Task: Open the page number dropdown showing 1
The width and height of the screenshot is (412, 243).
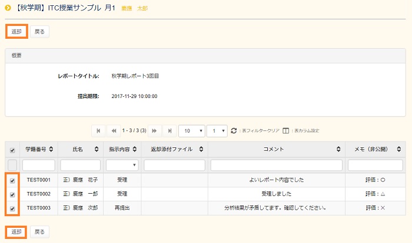Action: 218,130
